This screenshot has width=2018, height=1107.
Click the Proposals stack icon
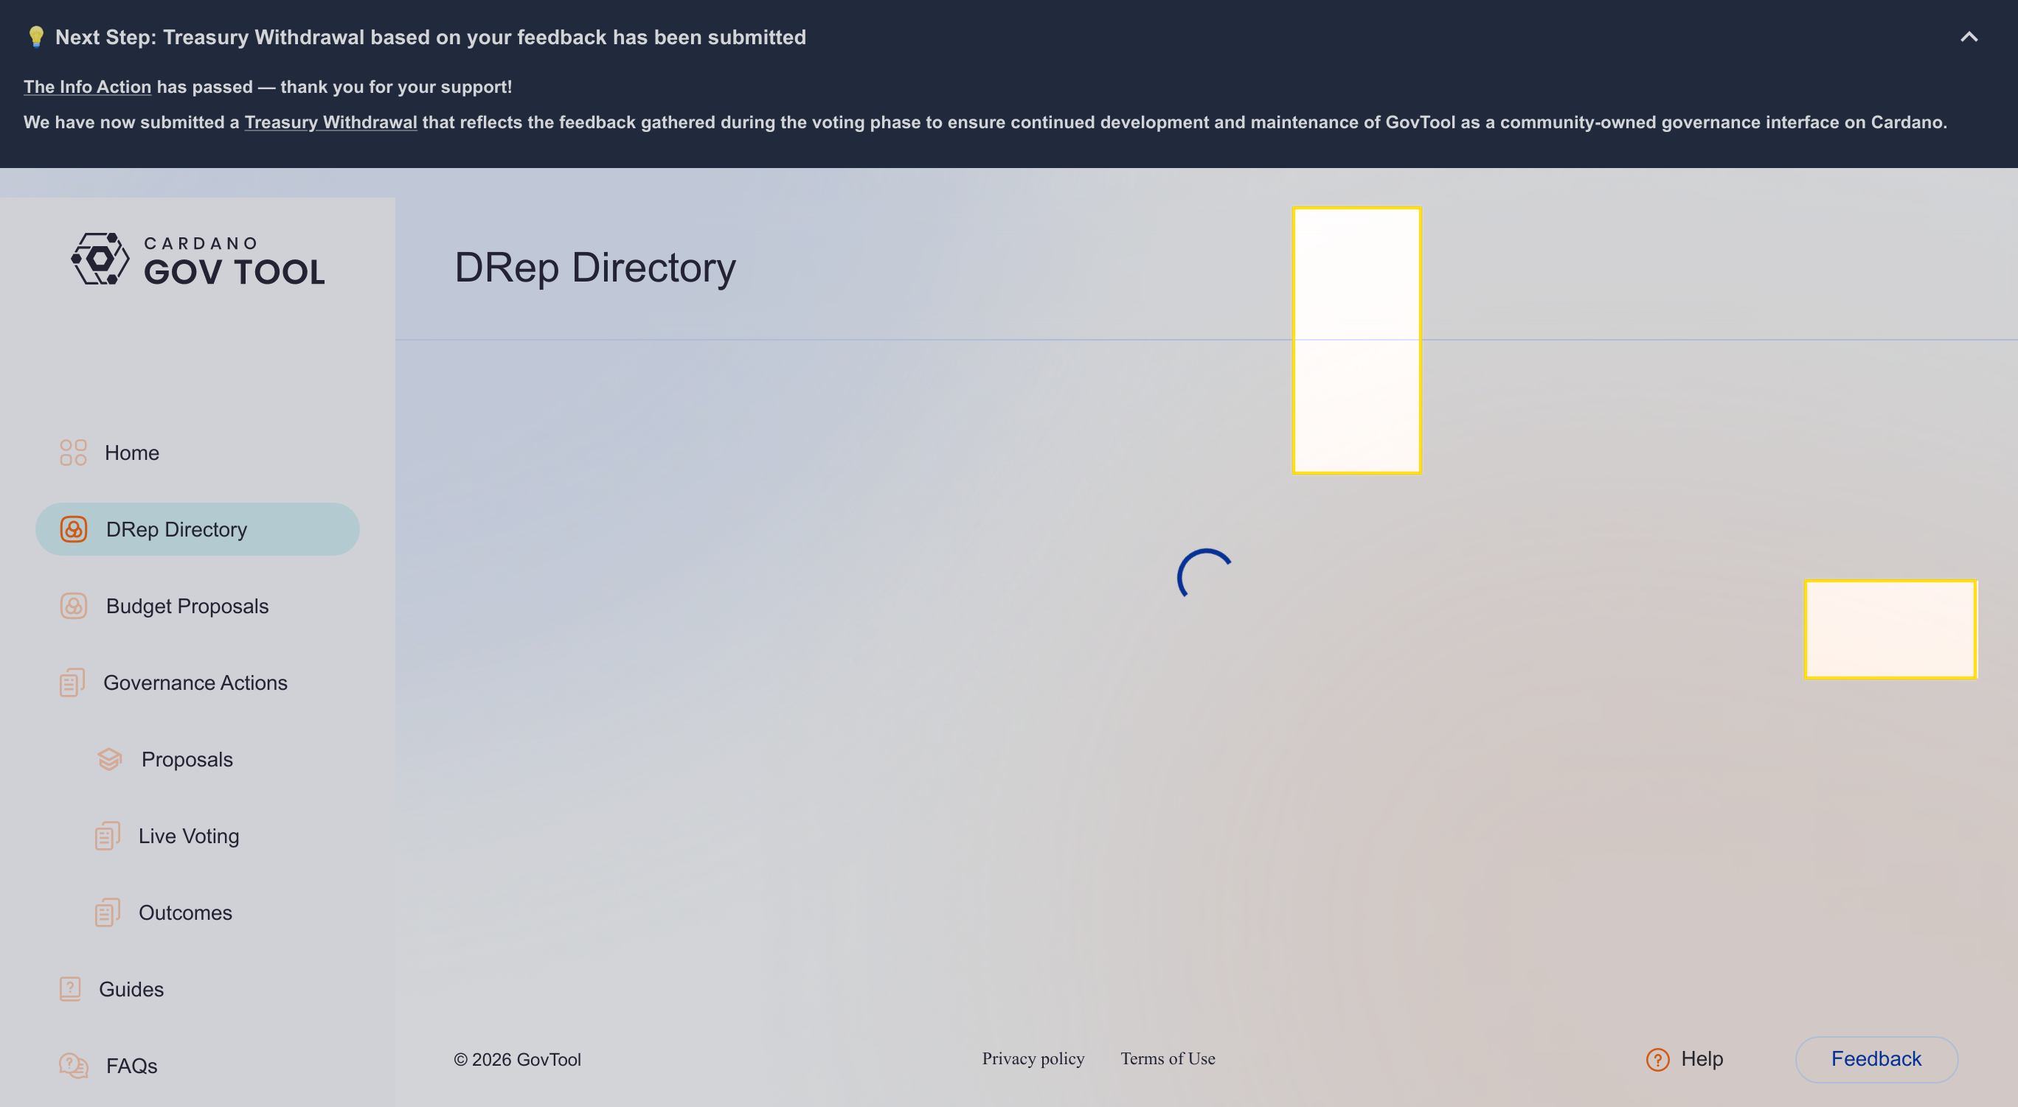(109, 758)
